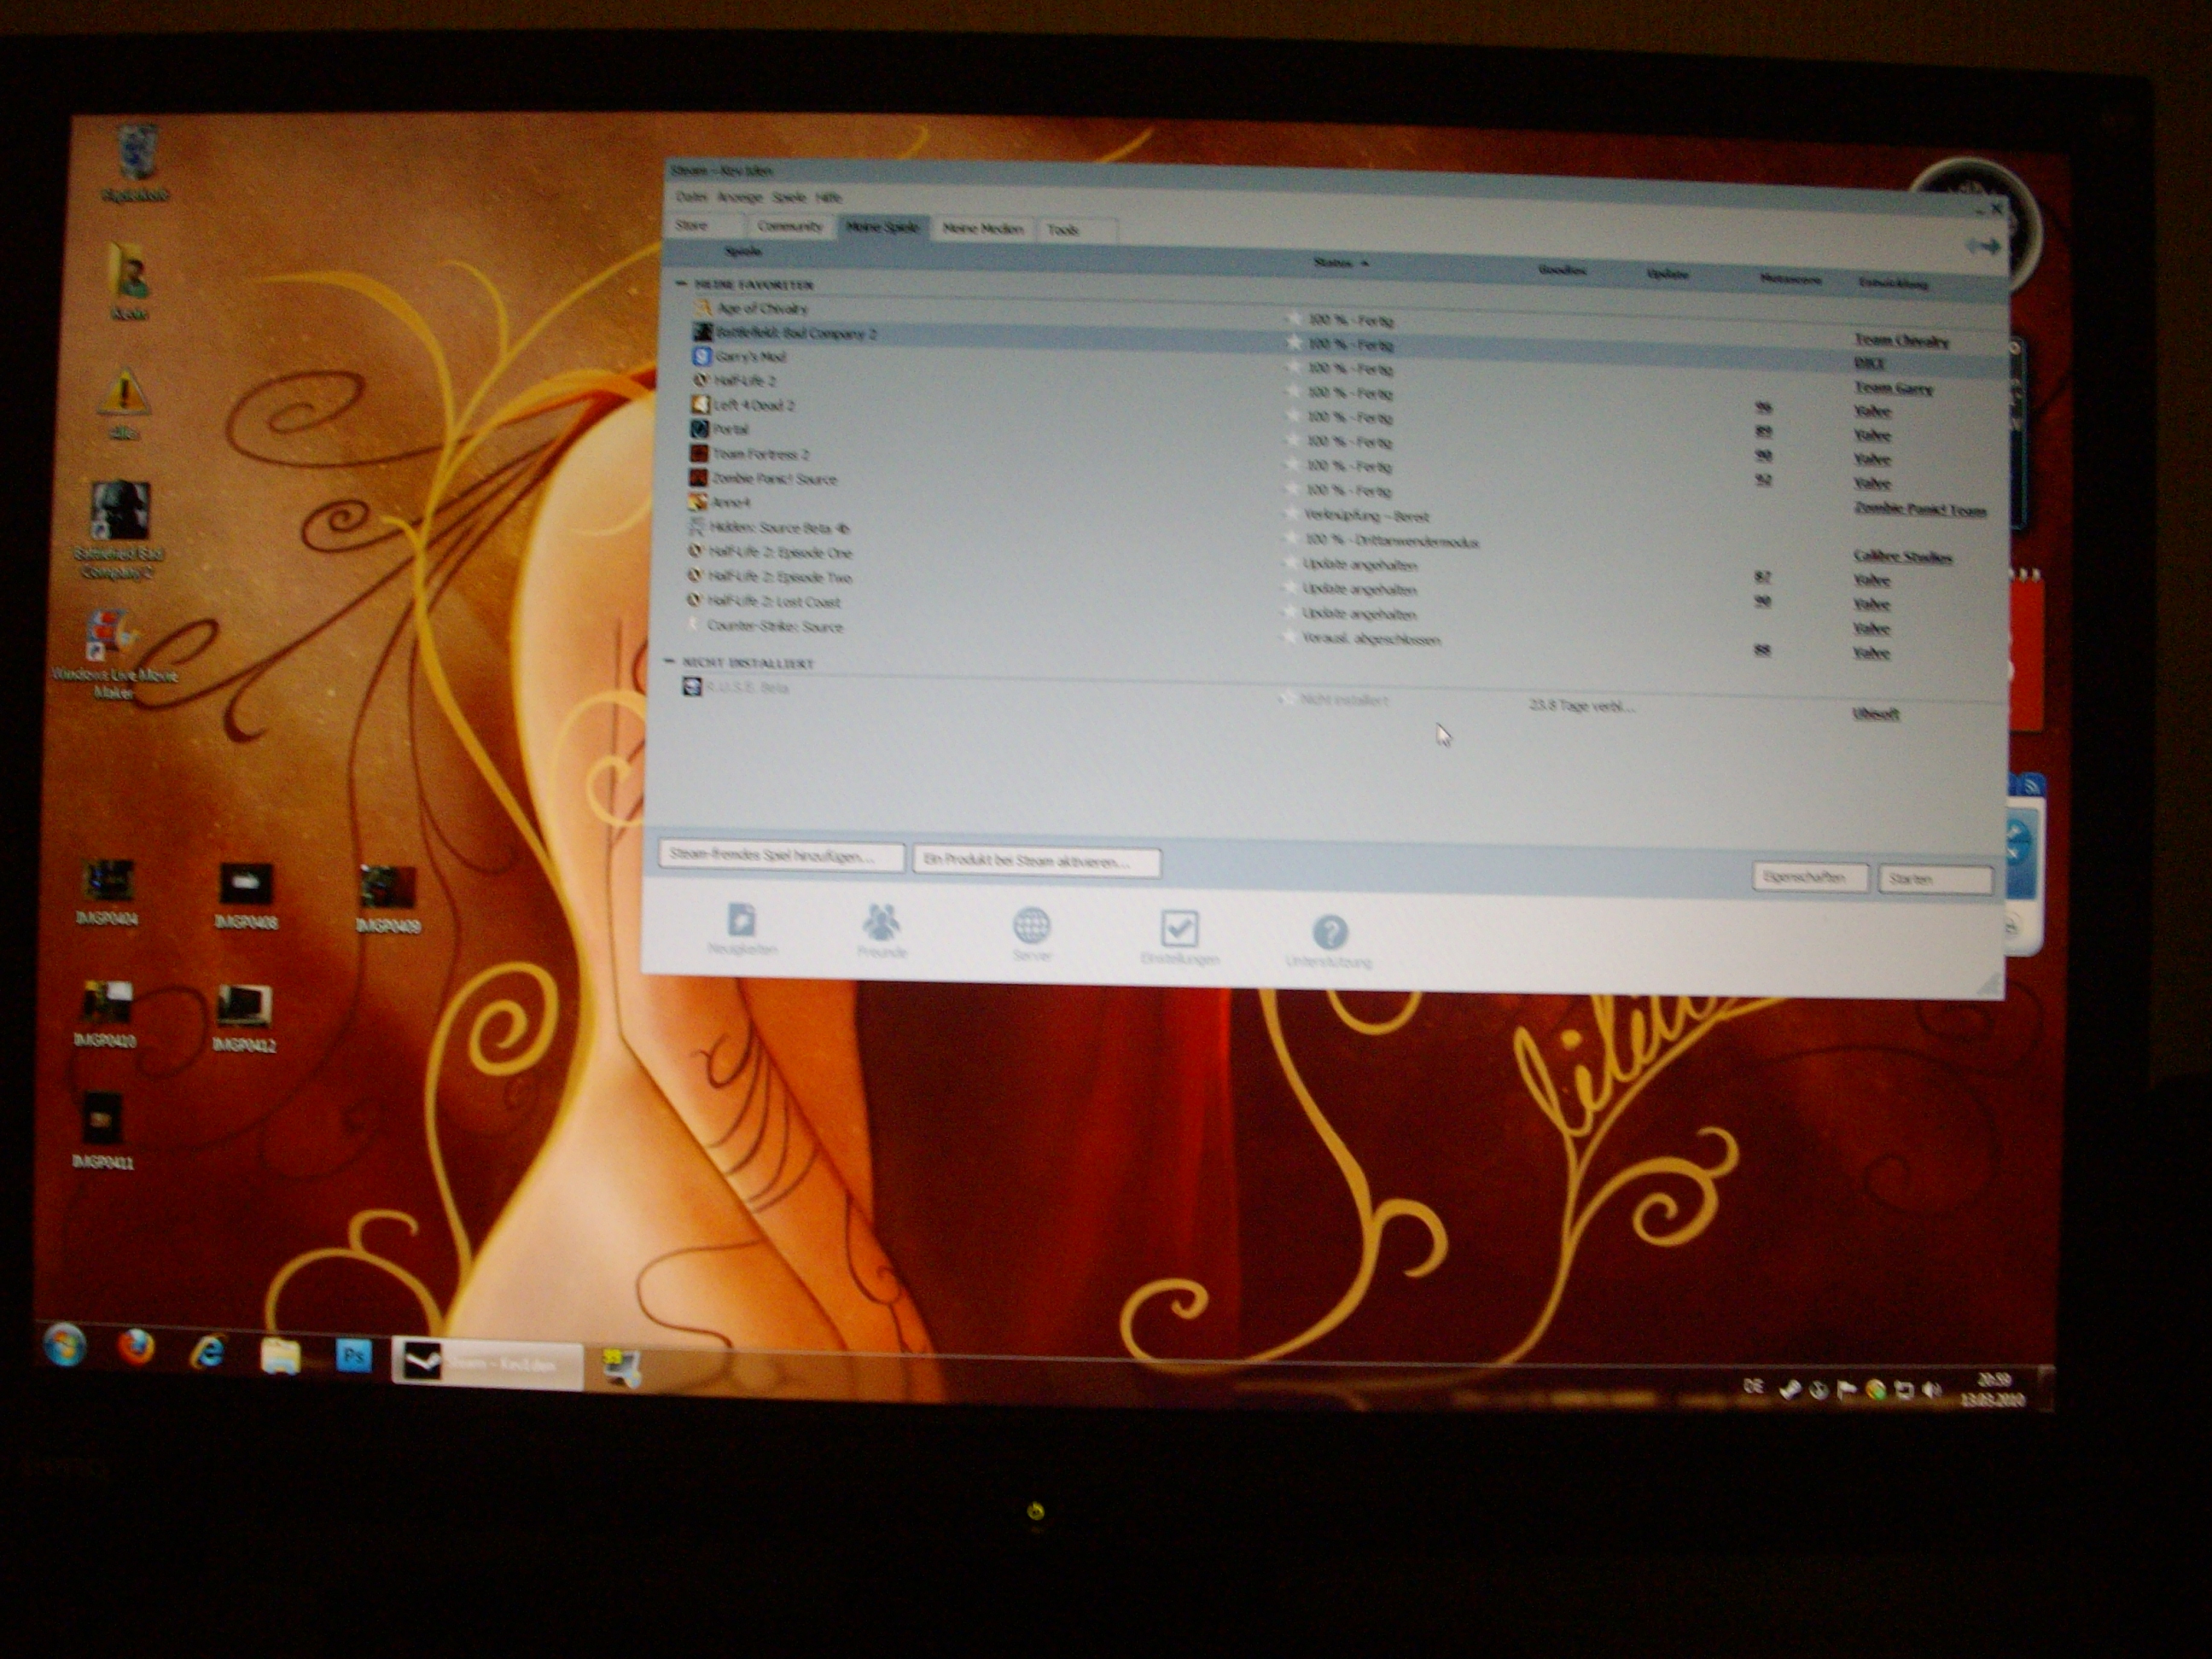Toggle favorite star on Nicht installiert row
This screenshot has height=1659, width=2212.
[x=1287, y=698]
